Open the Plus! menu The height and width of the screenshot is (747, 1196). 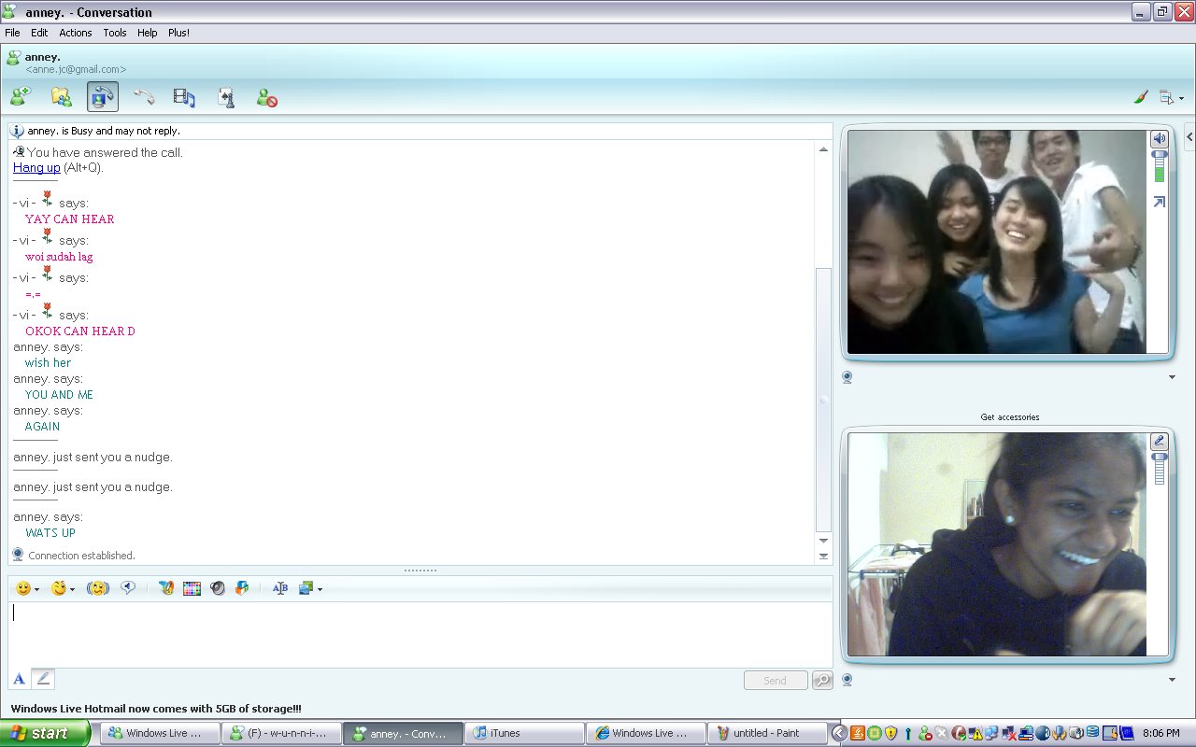point(178,33)
